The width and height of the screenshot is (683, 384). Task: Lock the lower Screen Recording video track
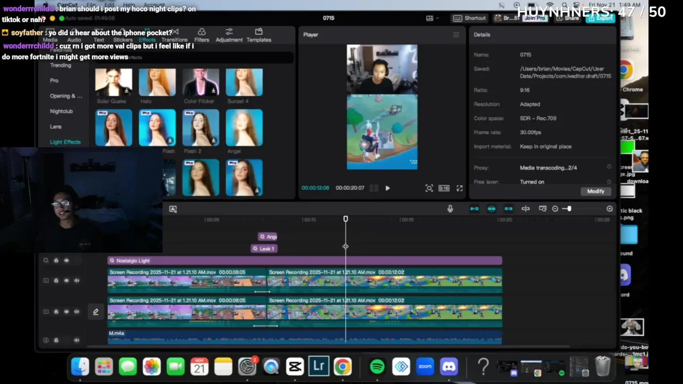click(x=56, y=311)
